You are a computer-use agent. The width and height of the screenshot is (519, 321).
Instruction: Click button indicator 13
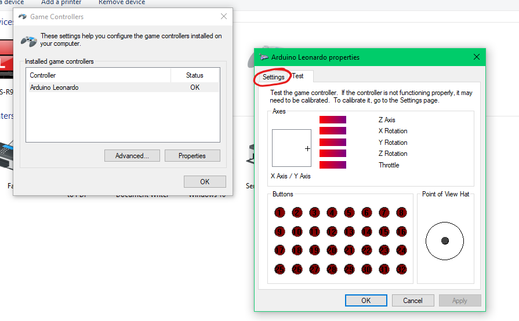pos(349,231)
